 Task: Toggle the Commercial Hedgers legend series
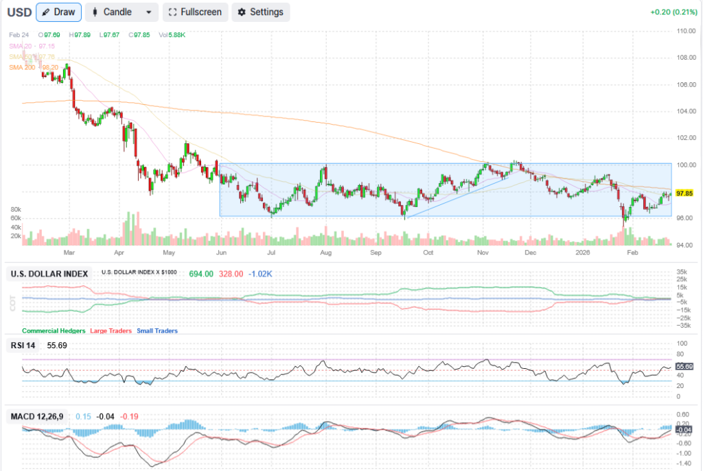coord(55,330)
